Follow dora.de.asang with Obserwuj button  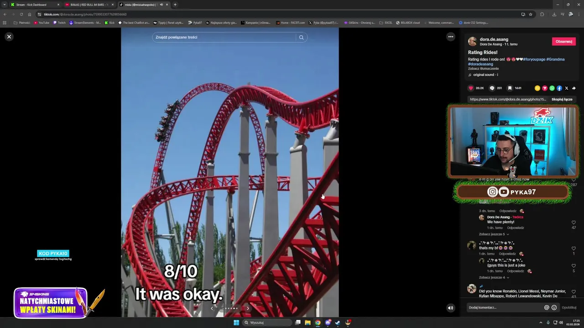click(564, 41)
